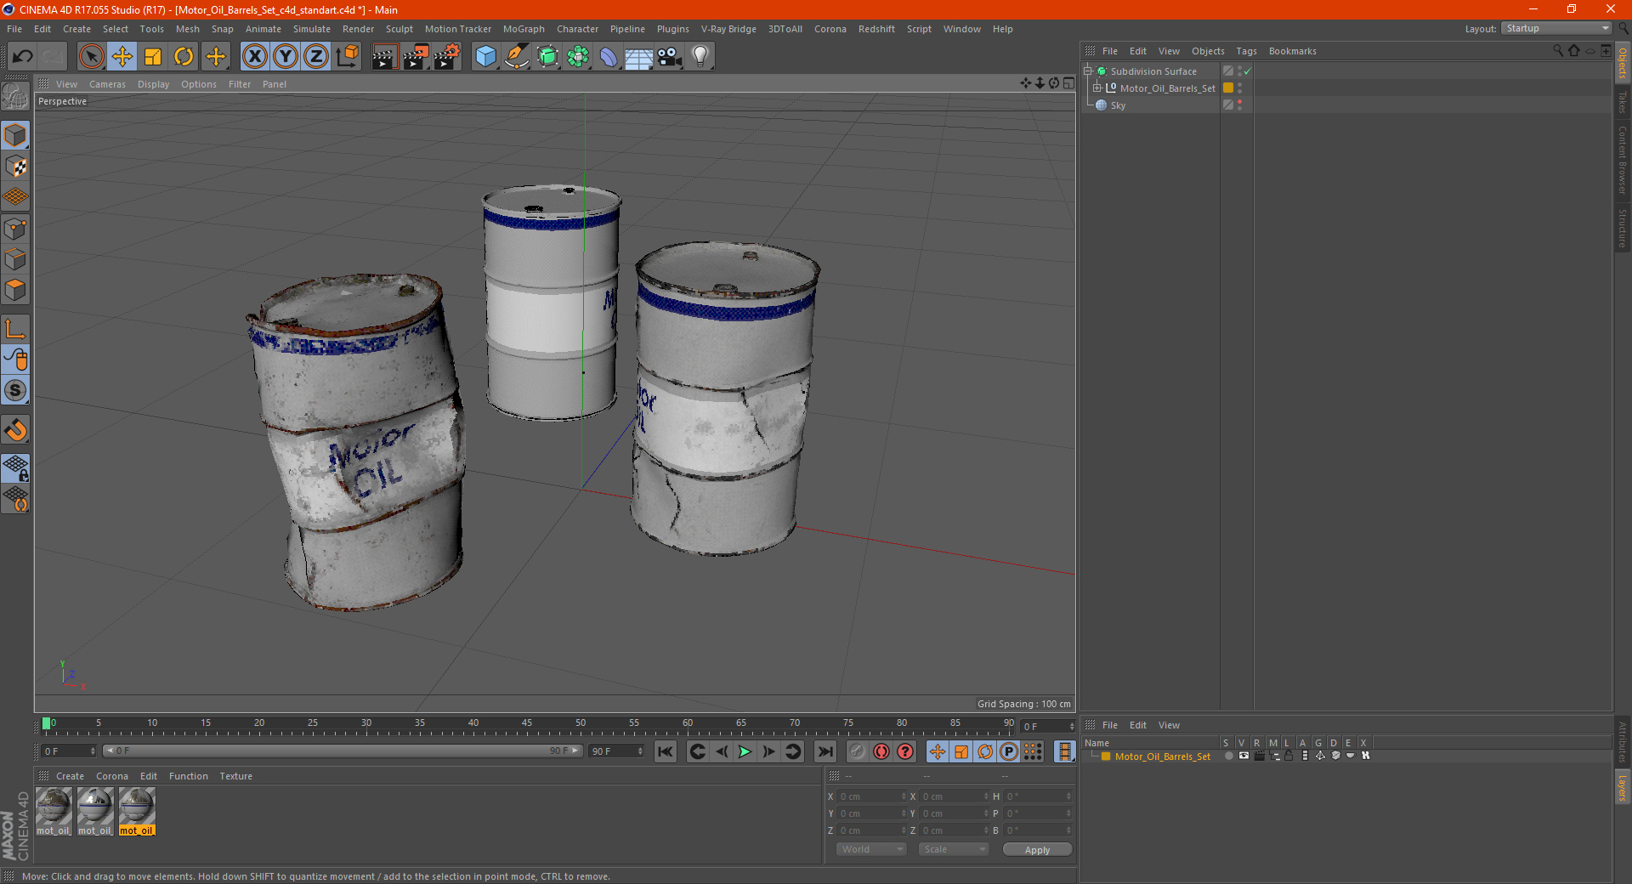Click the current frame 0 F field
This screenshot has height=884, width=1632.
[x=68, y=751]
